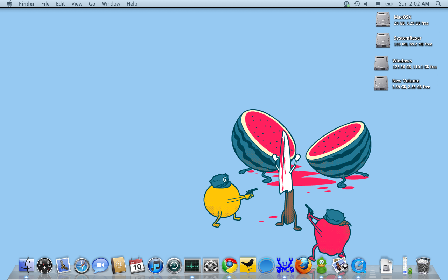Viewport: 448px width, 280px height.
Task: Click the battery charging status icon
Action: pyautogui.click(x=389, y=4)
